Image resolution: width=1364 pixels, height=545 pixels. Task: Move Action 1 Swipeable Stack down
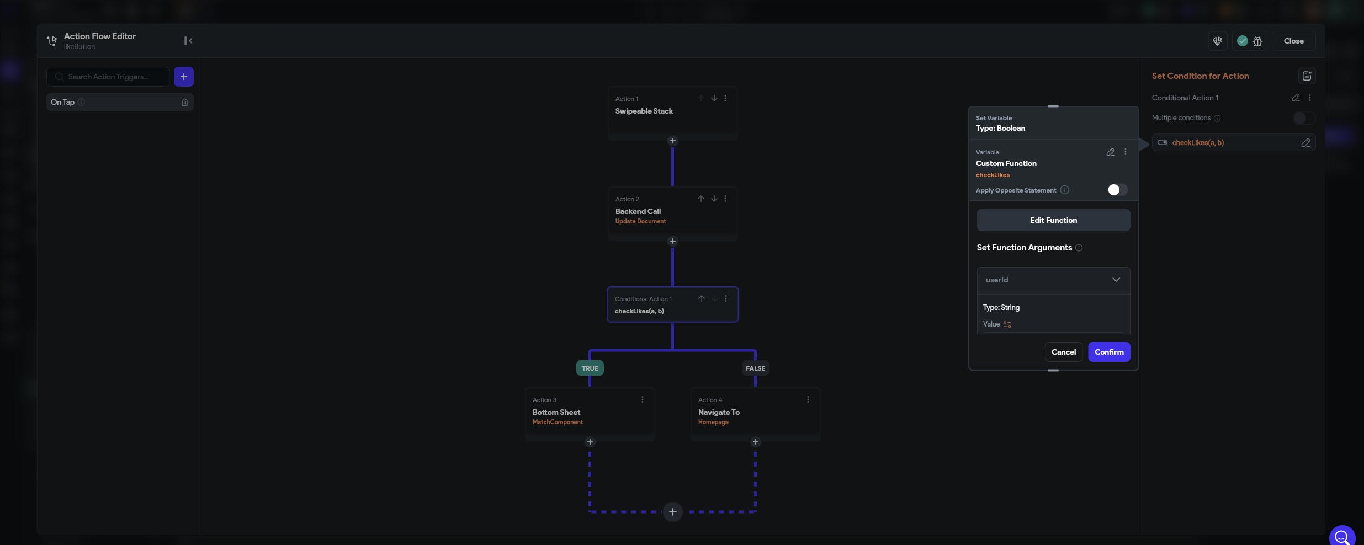coord(714,98)
